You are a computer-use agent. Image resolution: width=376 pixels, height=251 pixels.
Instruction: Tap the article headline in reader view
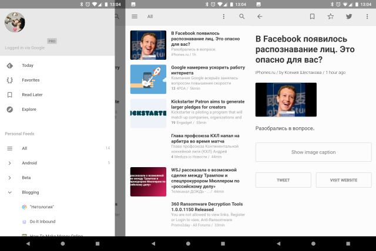click(x=305, y=49)
